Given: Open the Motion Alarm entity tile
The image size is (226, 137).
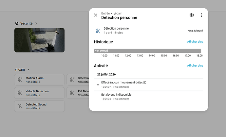Looking at the screenshot, I should tap(39, 80).
